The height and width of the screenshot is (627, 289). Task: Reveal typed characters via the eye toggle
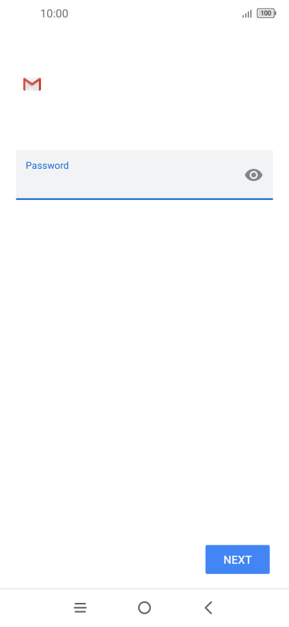point(254,174)
